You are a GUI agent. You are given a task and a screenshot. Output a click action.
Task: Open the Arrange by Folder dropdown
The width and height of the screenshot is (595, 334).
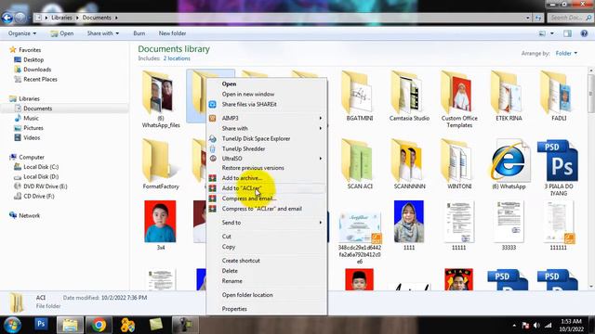tap(566, 54)
